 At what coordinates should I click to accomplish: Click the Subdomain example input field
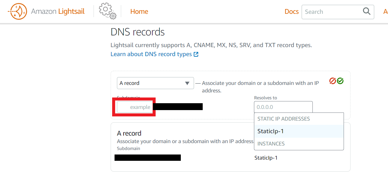pos(135,107)
